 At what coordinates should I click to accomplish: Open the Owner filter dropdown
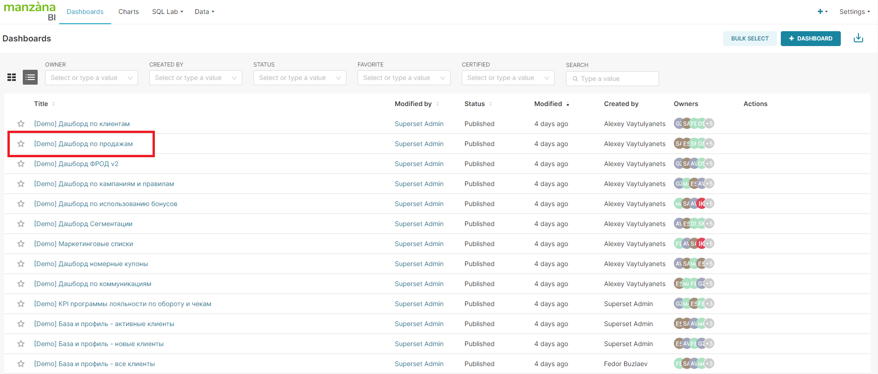[x=91, y=78]
